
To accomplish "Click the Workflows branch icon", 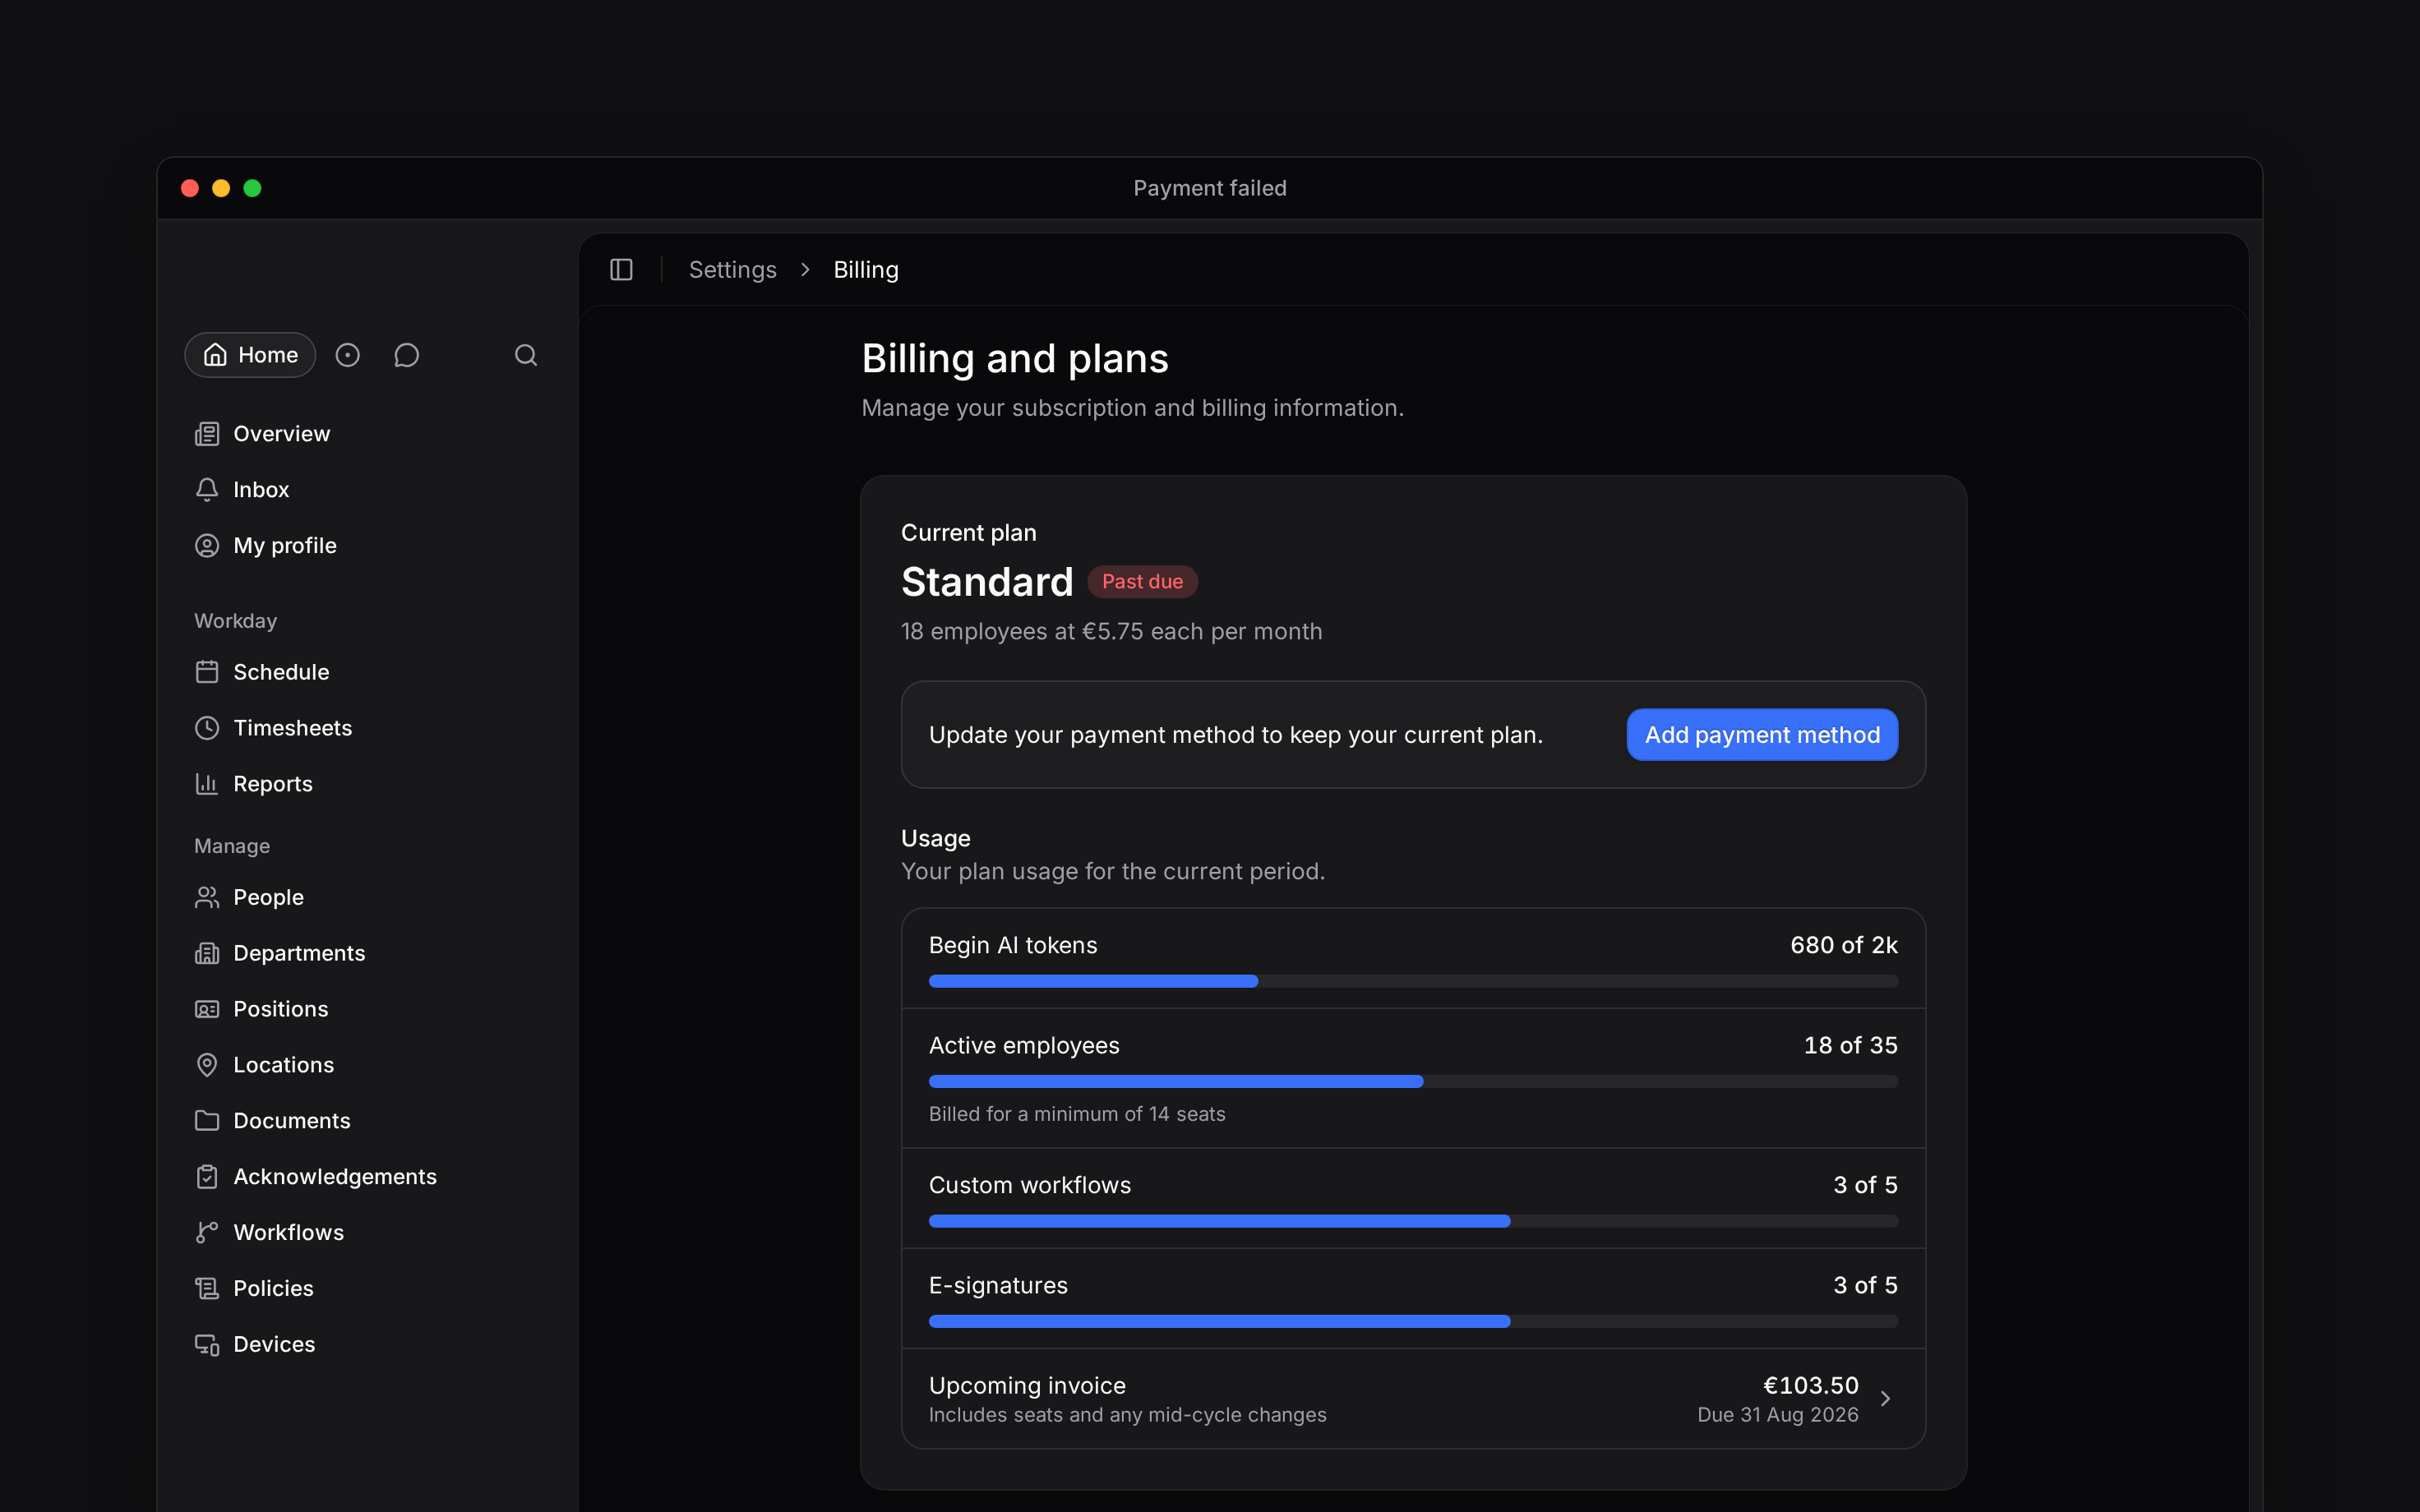I will coord(207,1233).
